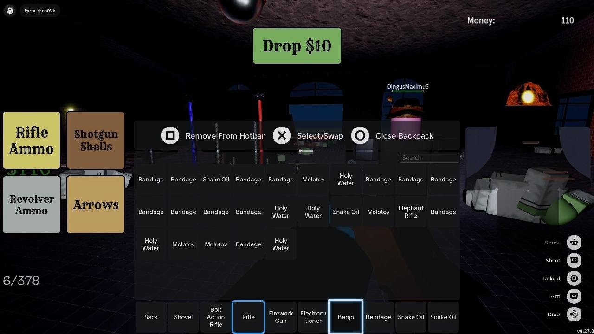The image size is (594, 334).
Task: Buy Shotgun Shells
Action: tap(96, 141)
